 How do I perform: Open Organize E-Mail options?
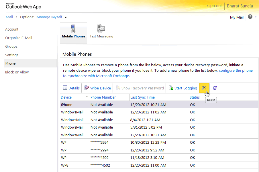click(x=19, y=38)
